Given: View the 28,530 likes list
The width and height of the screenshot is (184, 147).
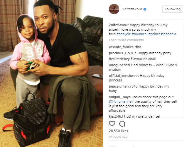Looking at the screenshot, I should (118, 131).
